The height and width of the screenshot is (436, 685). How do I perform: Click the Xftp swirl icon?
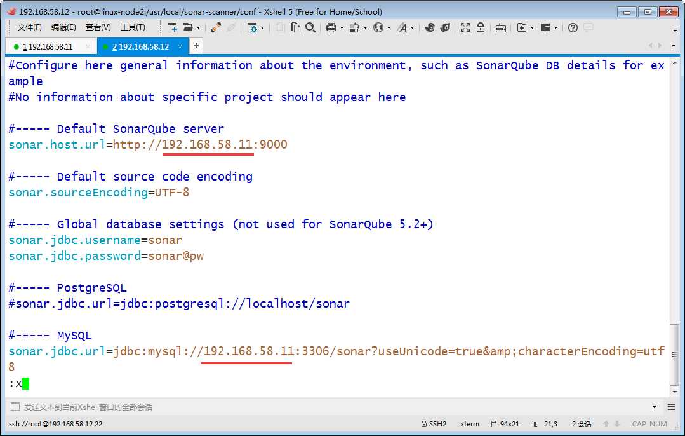point(429,27)
